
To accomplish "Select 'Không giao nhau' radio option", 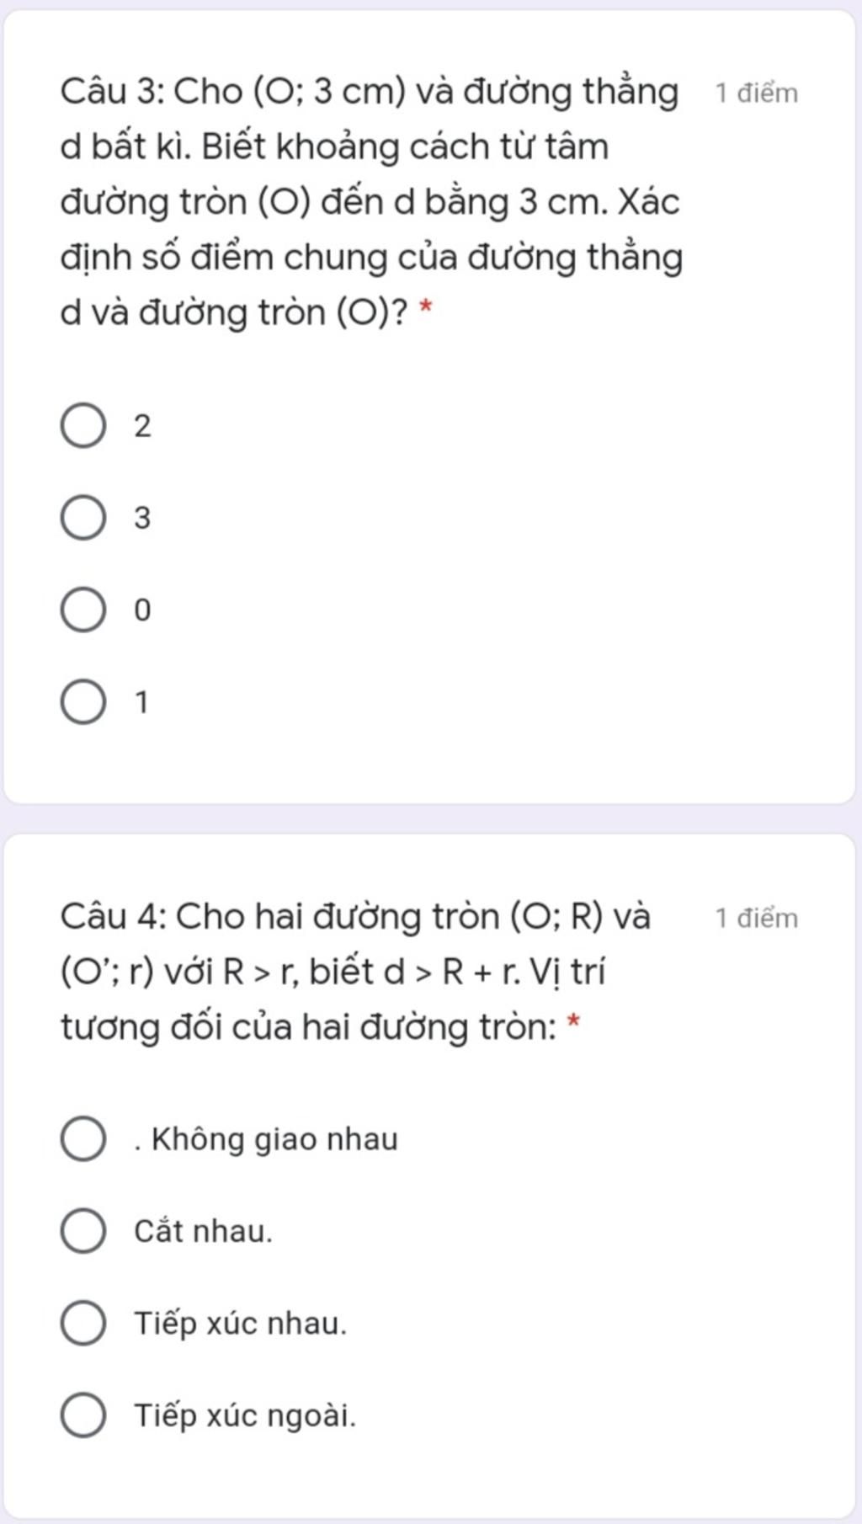I will [x=83, y=1139].
